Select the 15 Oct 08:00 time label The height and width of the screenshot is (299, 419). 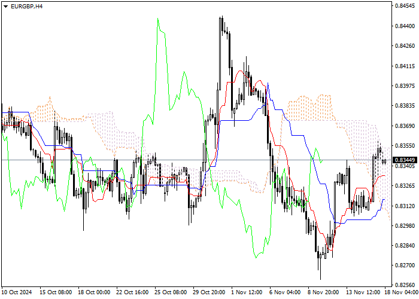click(x=56, y=292)
